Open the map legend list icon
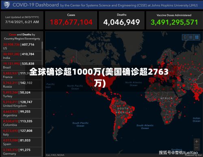 pyautogui.click(x=191, y=37)
